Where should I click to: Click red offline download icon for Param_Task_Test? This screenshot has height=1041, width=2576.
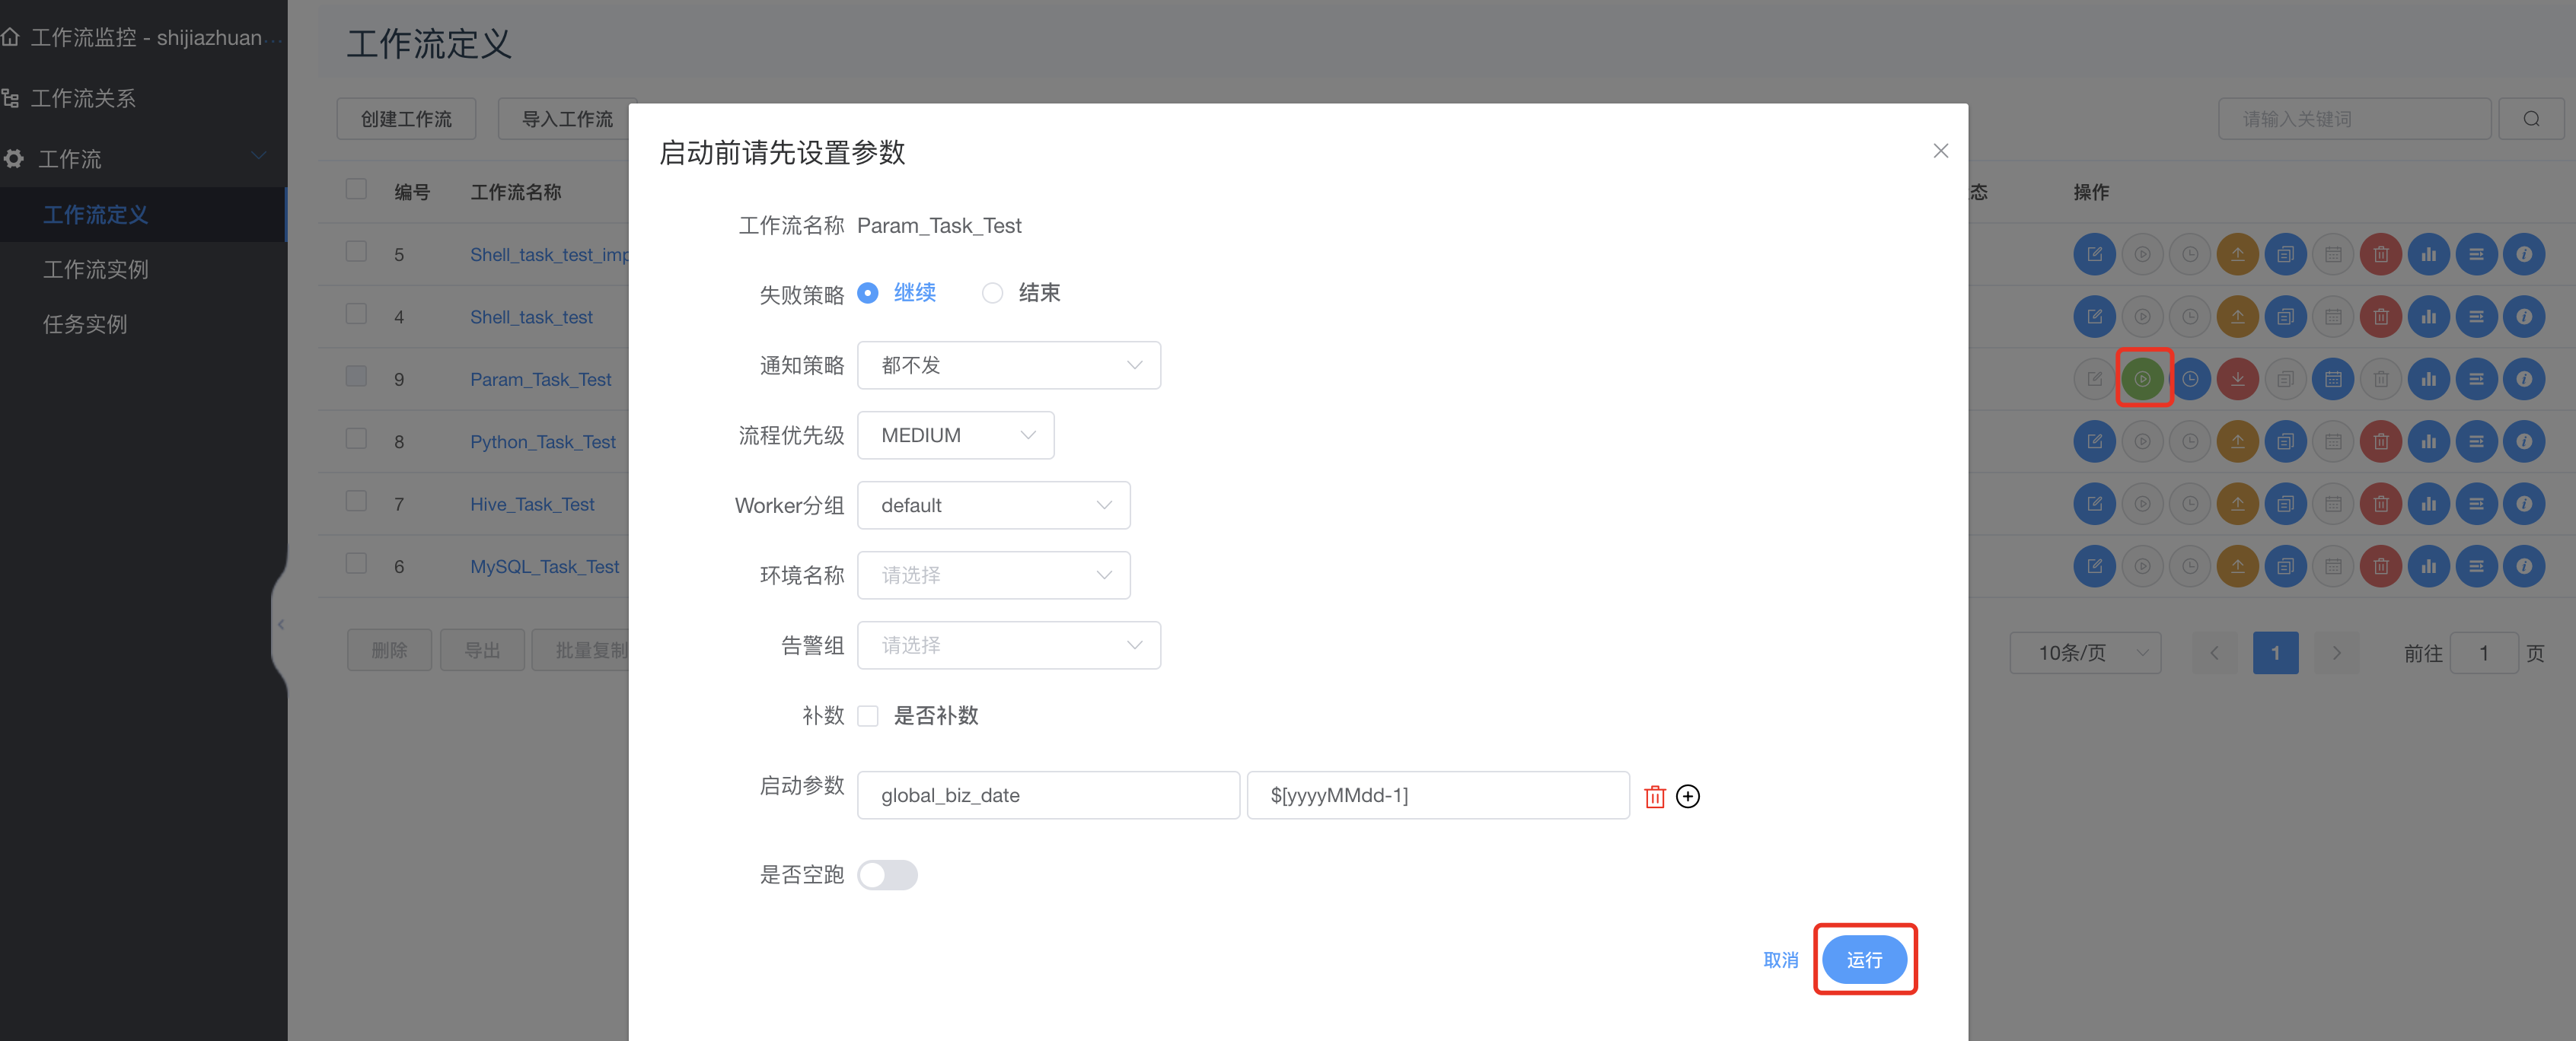(x=2237, y=379)
